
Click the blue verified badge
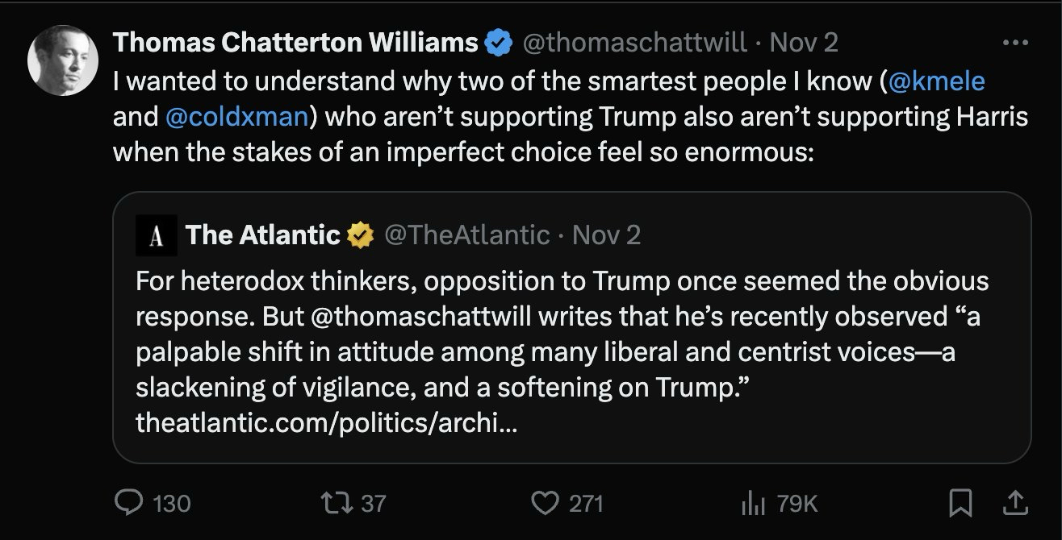pos(498,43)
